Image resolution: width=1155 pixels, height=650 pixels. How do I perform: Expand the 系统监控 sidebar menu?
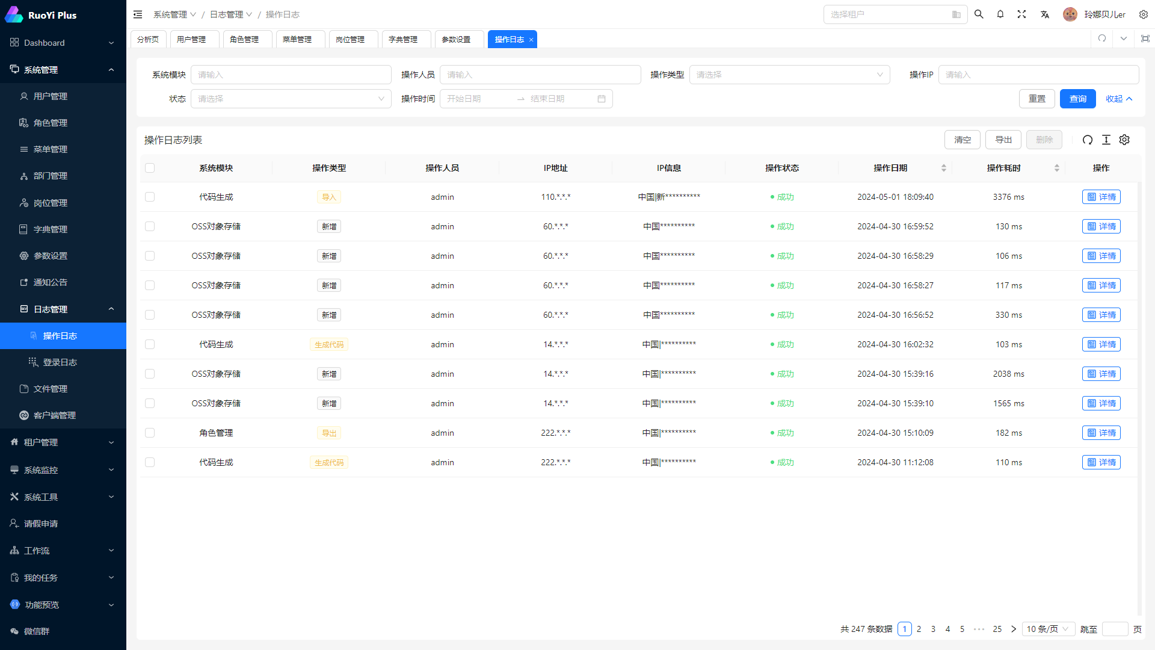click(63, 470)
